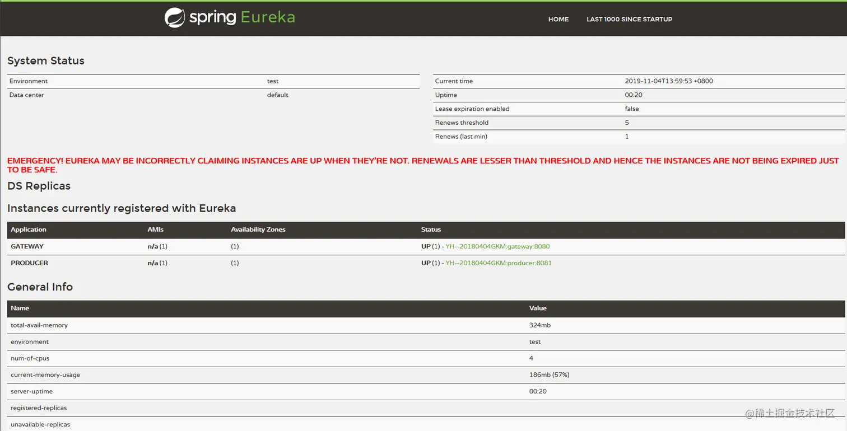Select the num-of-cpus value 4
This screenshot has width=847, height=431.
click(x=531, y=358)
